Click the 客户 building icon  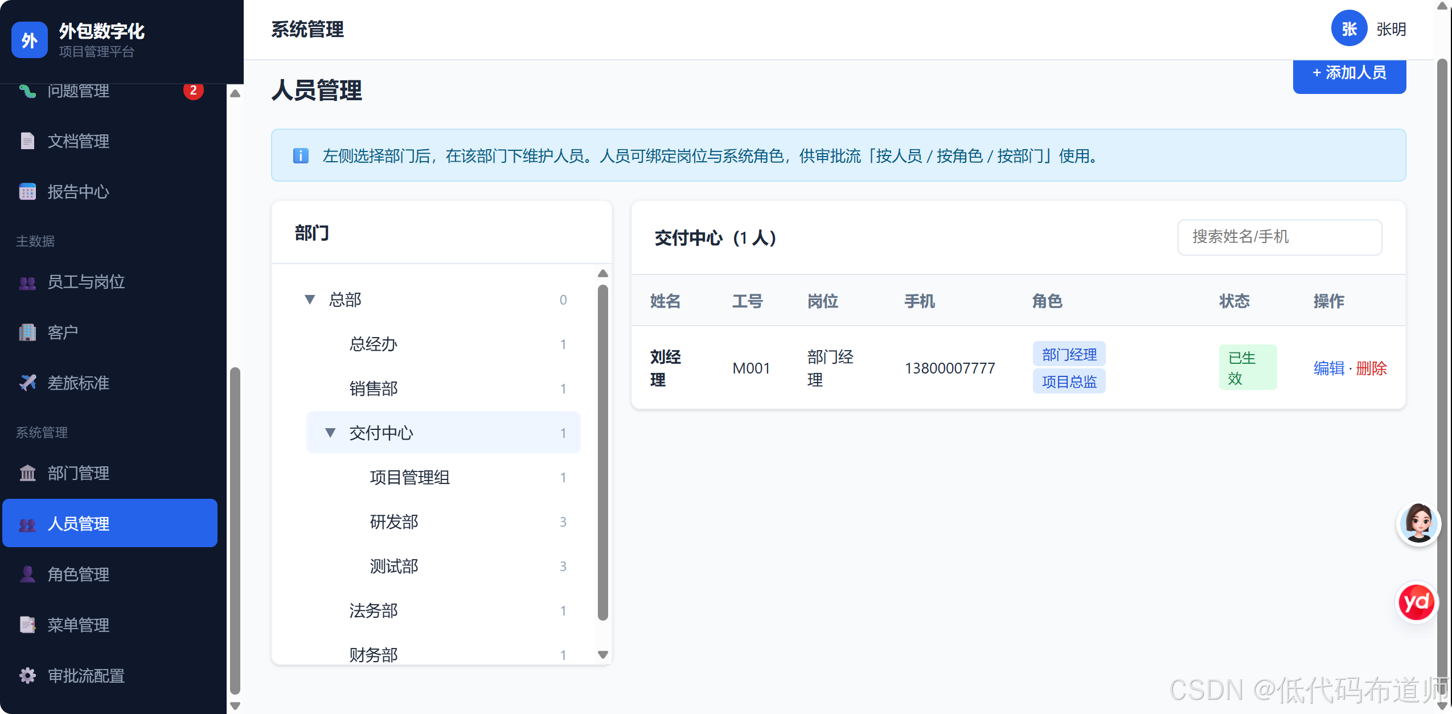[x=27, y=333]
